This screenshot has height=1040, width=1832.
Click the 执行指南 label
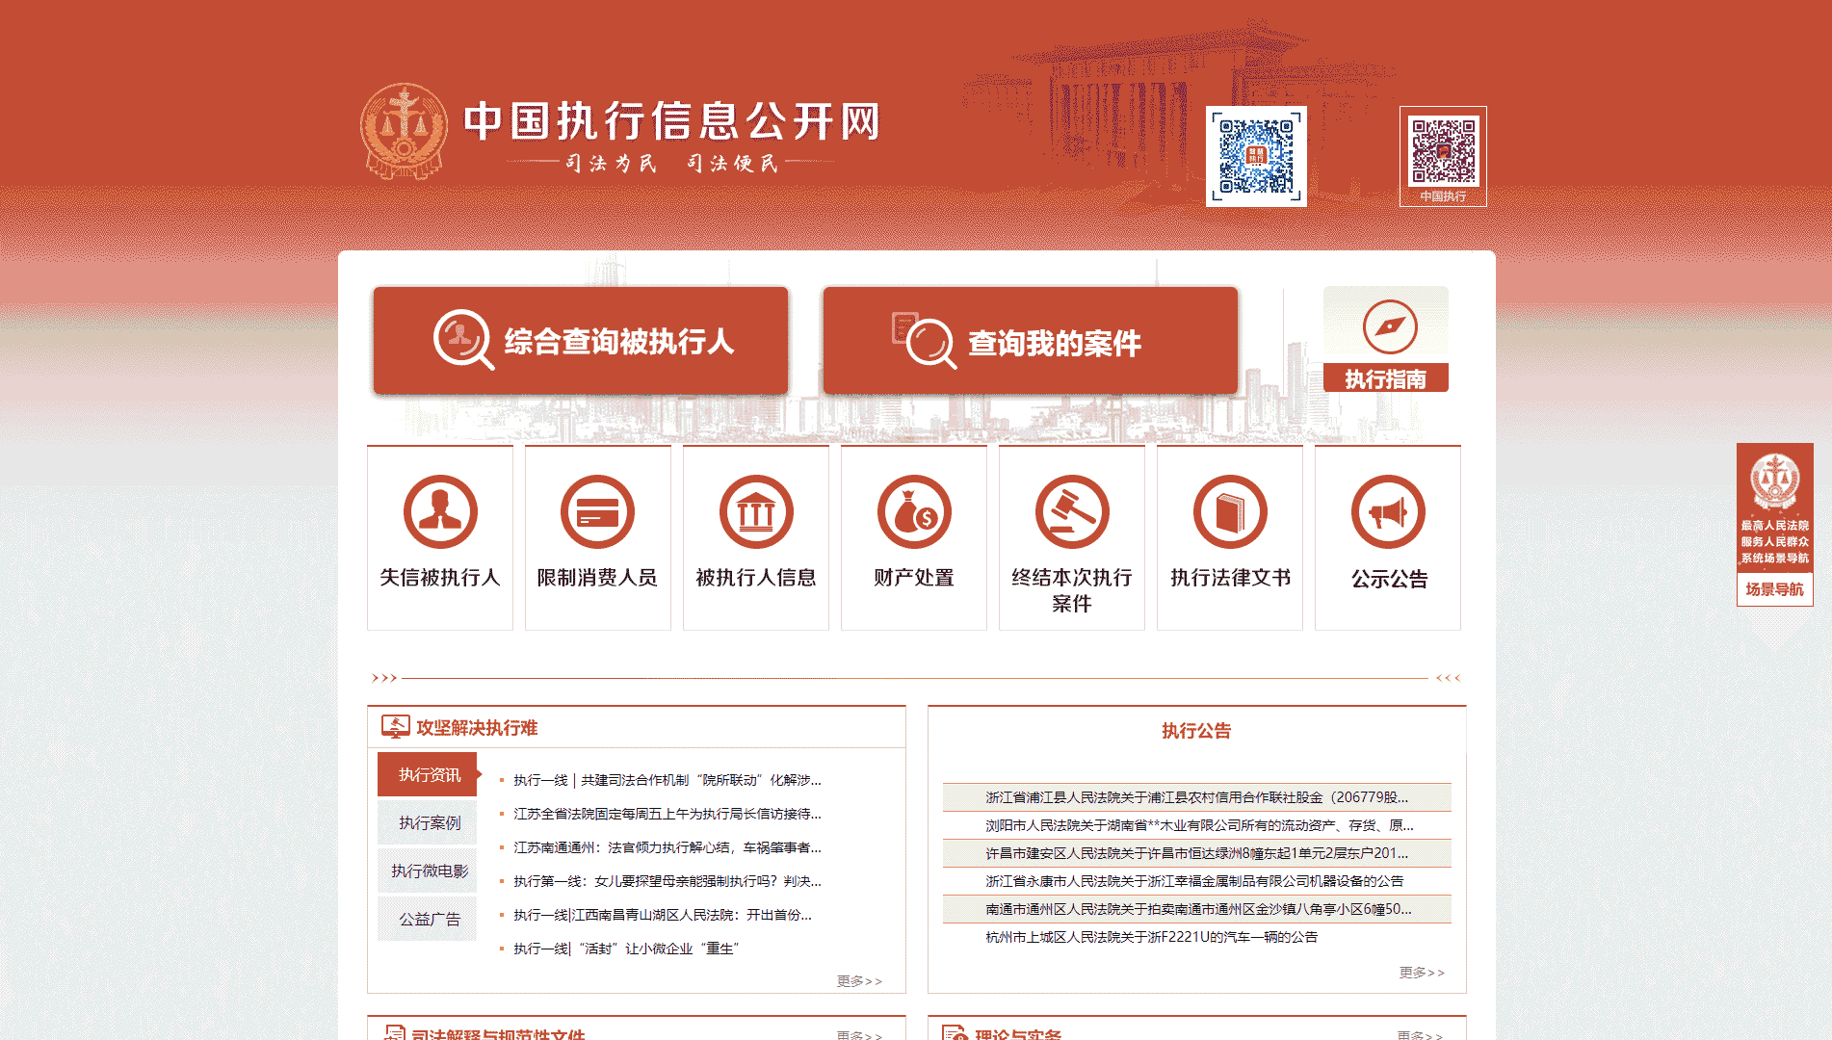click(1386, 378)
